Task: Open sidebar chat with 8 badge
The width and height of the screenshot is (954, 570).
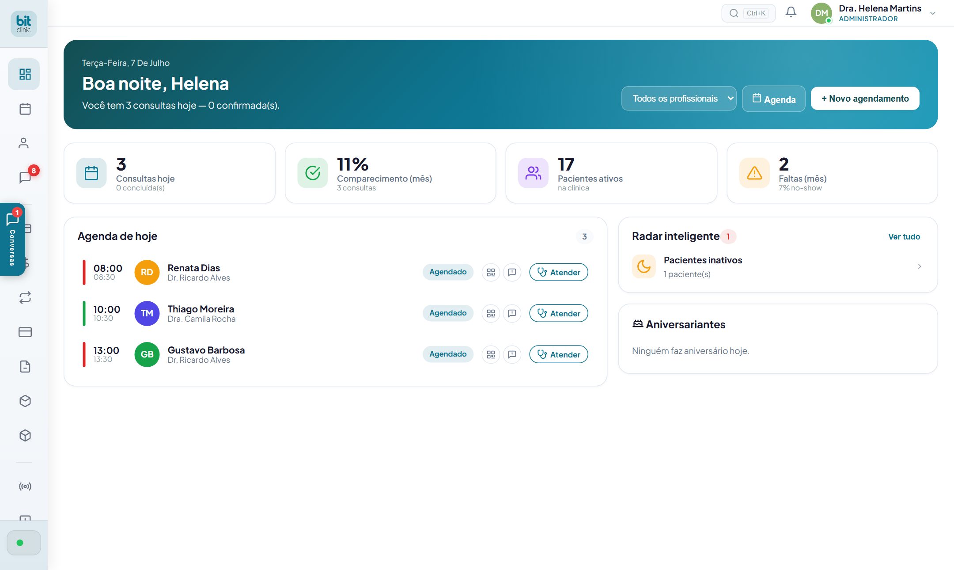Action: point(25,177)
